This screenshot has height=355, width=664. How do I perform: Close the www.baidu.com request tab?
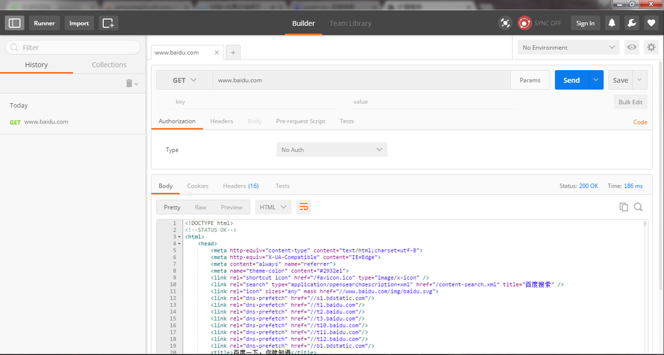point(217,53)
